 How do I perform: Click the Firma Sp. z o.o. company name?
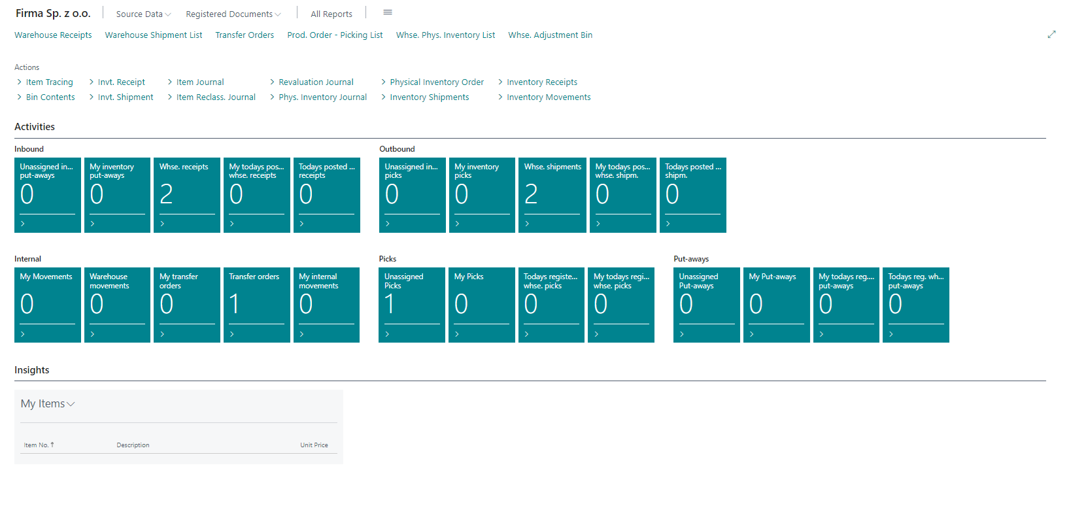tap(53, 13)
